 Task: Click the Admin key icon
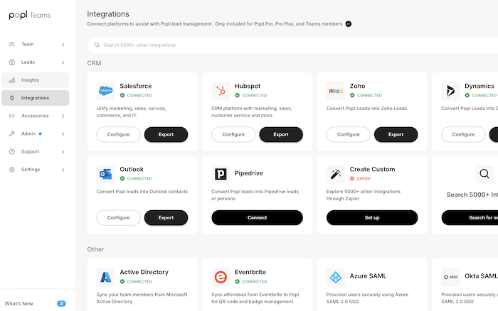[12, 133]
